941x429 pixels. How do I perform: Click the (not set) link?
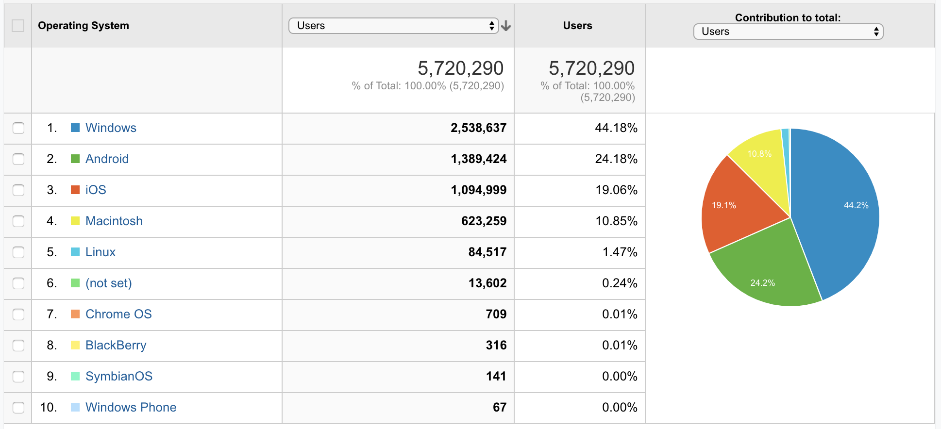click(108, 283)
